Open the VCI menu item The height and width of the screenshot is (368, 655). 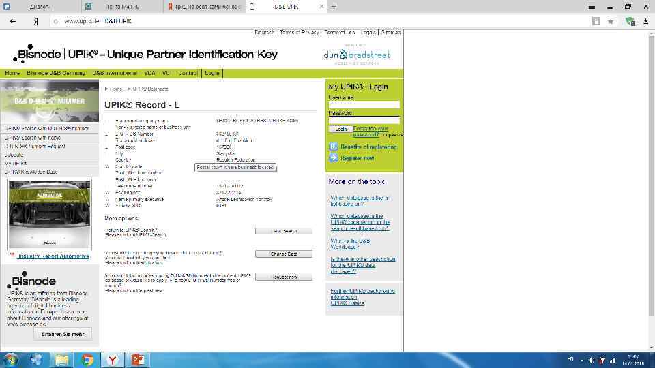pos(167,73)
